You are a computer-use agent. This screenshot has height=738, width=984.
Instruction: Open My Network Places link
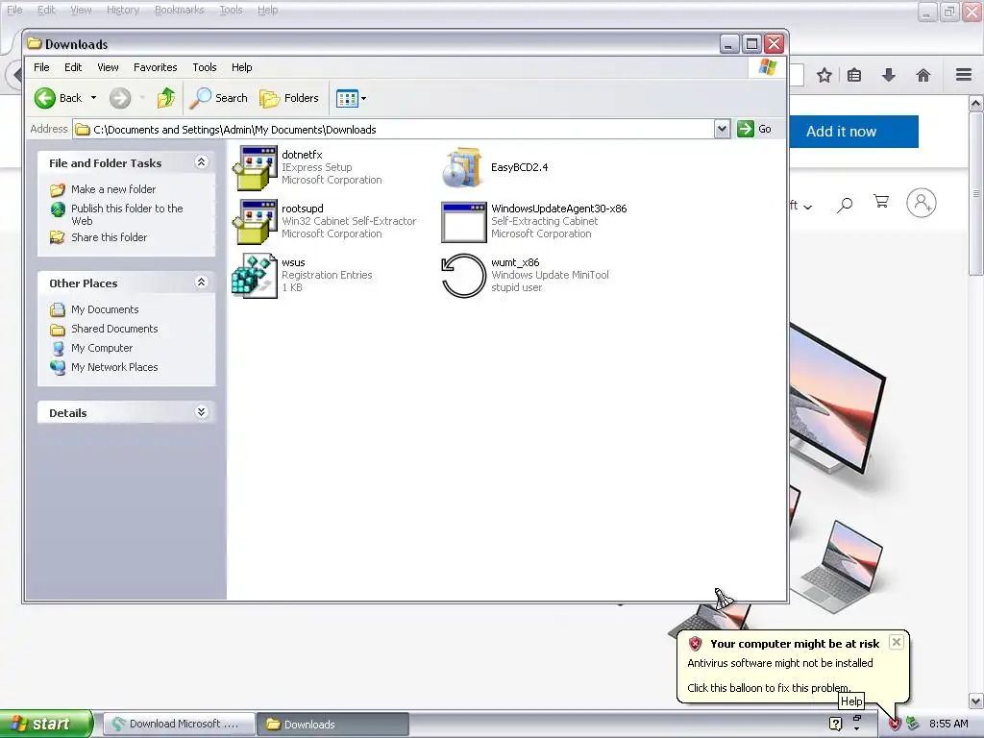coord(114,367)
